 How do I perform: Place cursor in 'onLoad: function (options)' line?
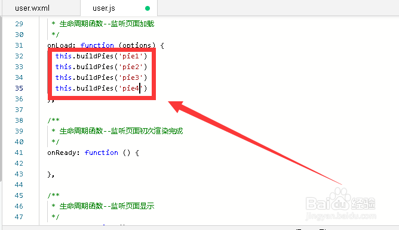pos(106,45)
